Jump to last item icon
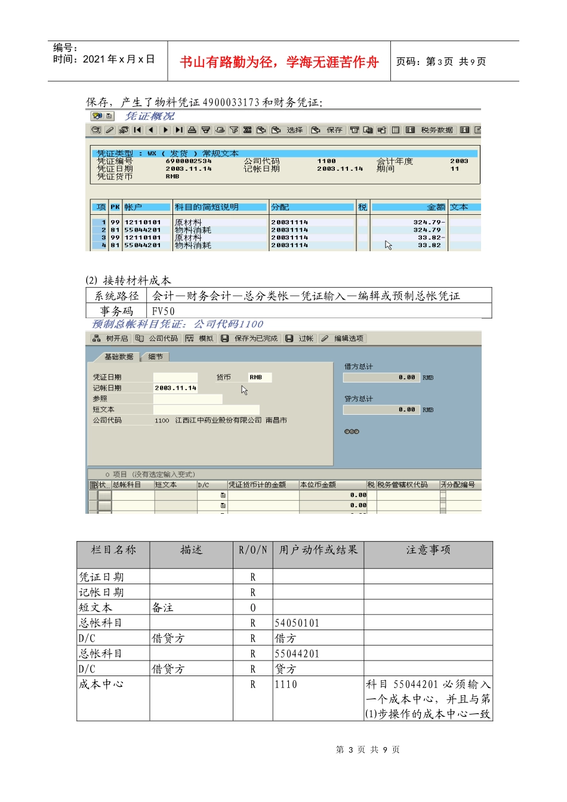The width and height of the screenshot is (567, 802). coord(178,130)
